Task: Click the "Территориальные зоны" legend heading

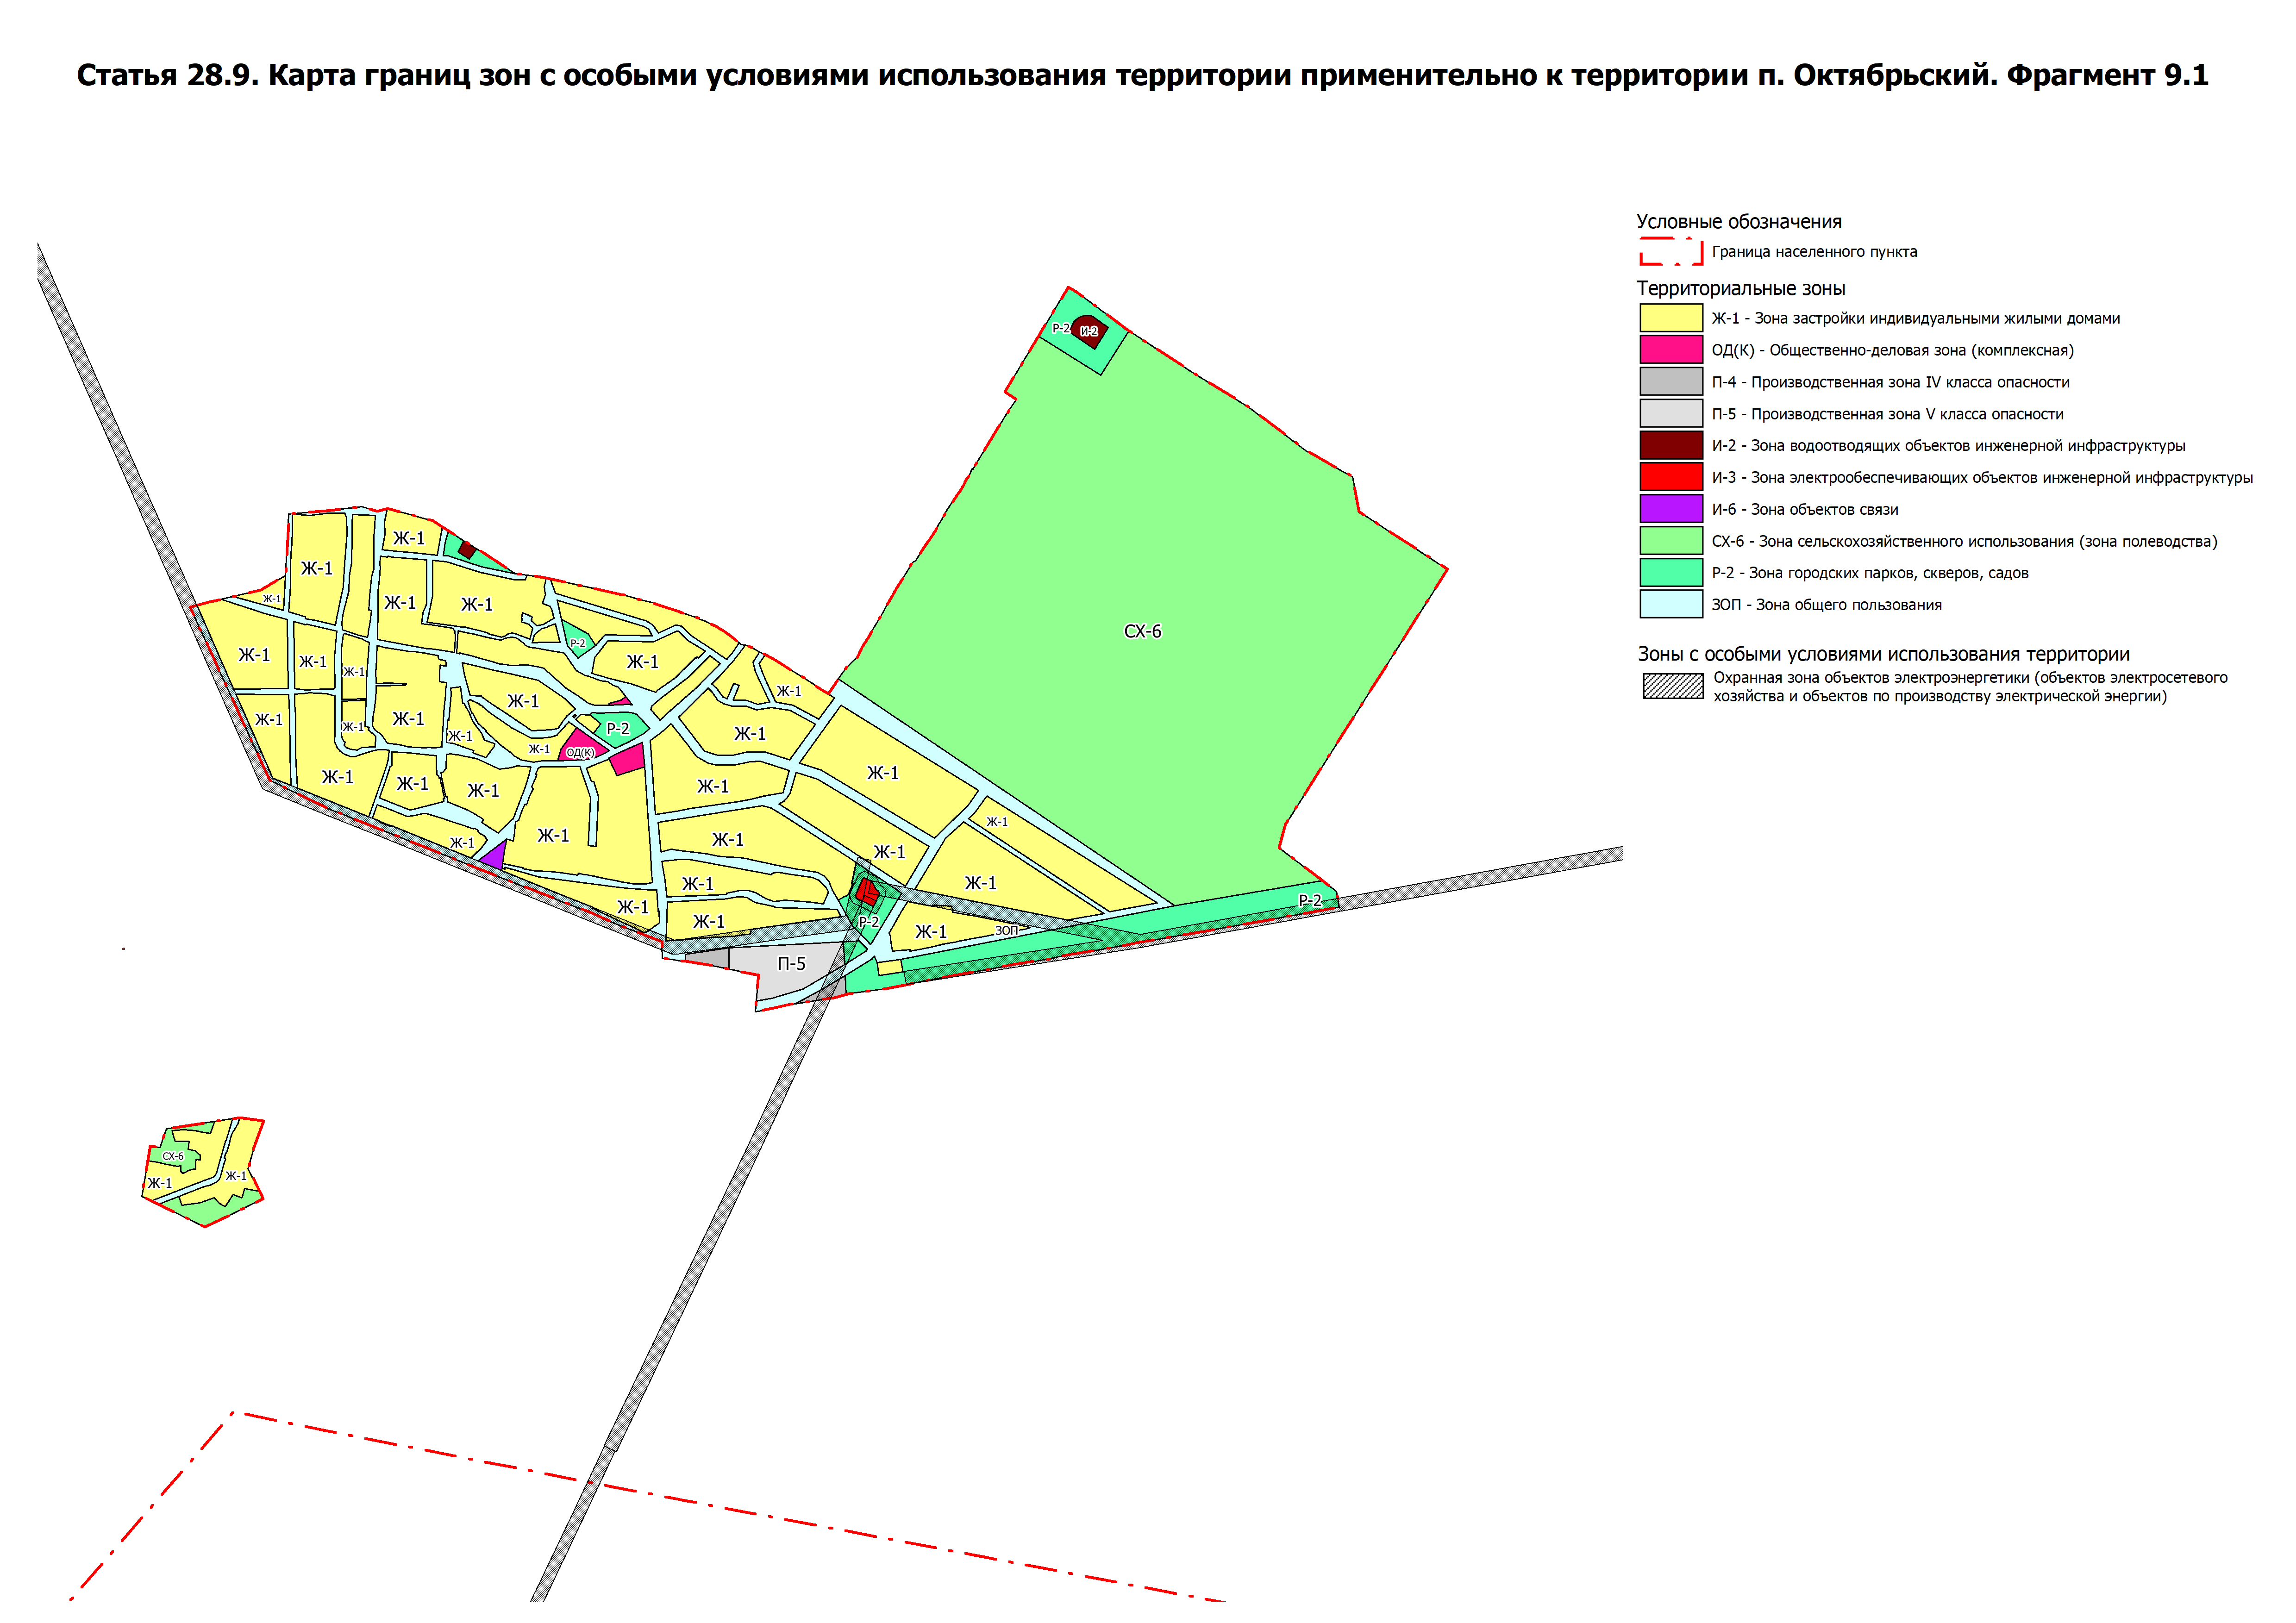Action: click(x=1740, y=289)
